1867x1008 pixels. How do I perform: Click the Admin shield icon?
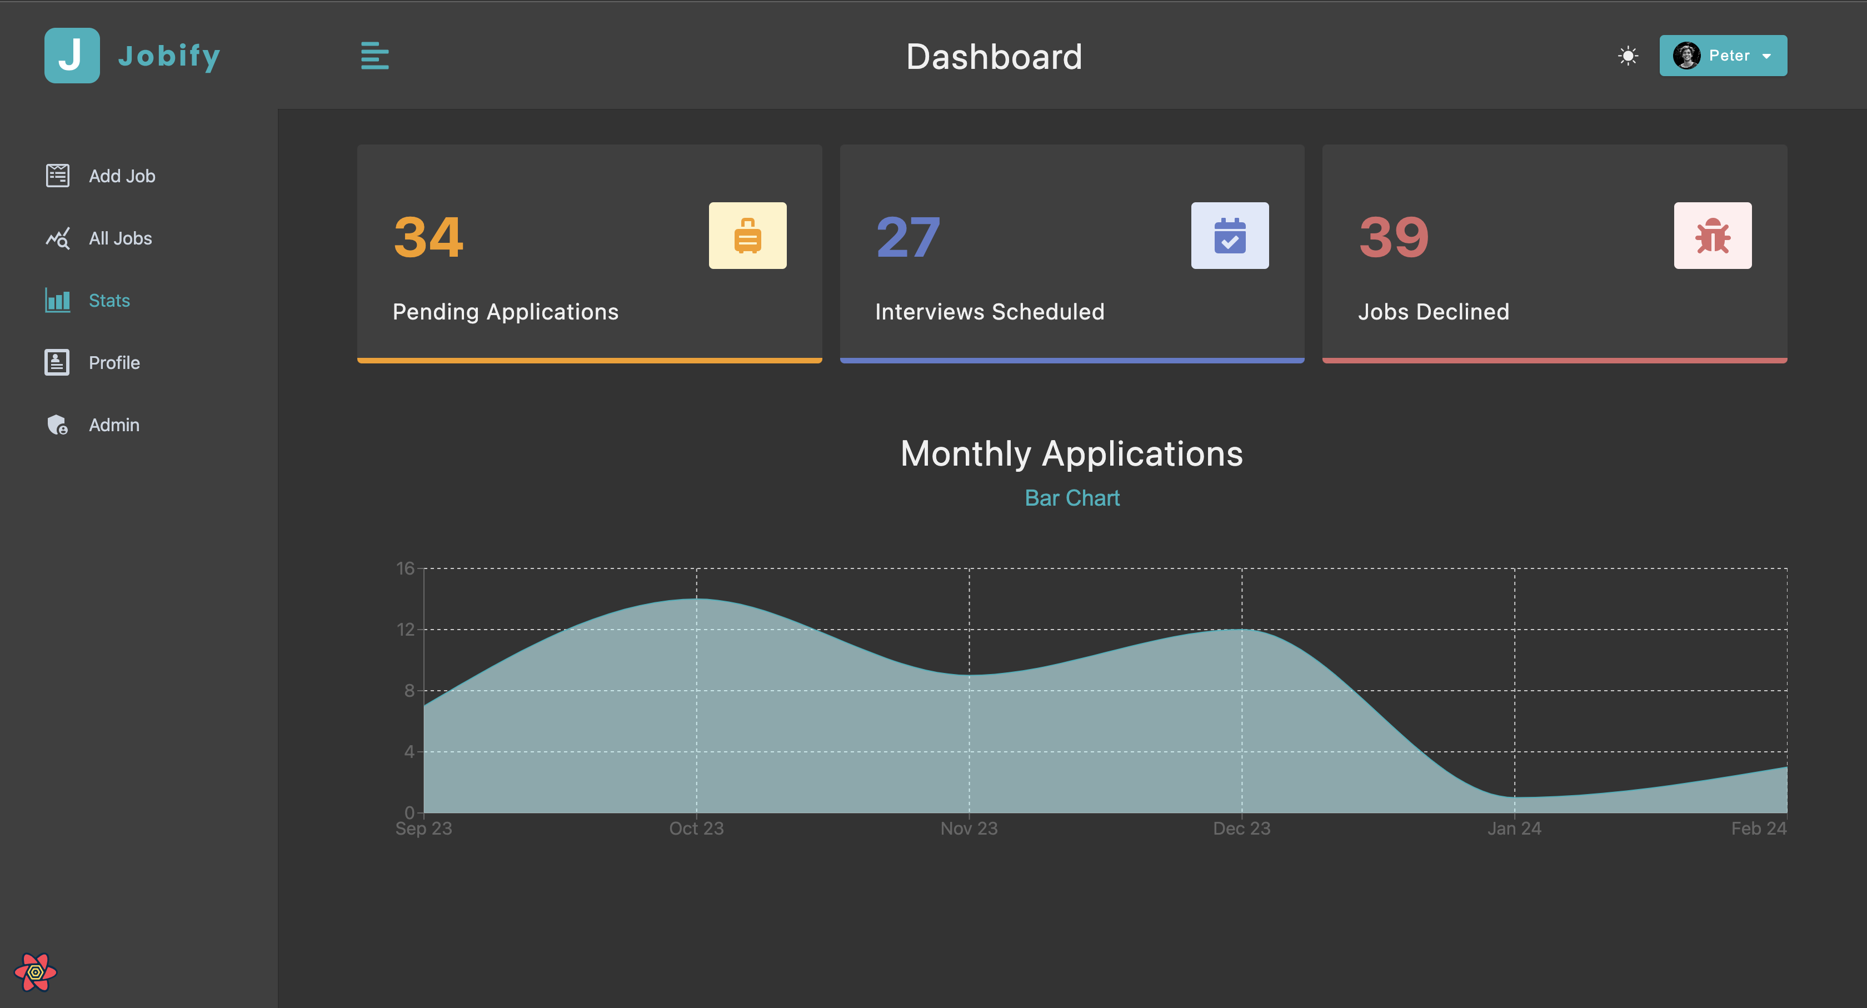pos(57,425)
